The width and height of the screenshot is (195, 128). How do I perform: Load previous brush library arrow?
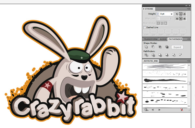tap(153, 110)
